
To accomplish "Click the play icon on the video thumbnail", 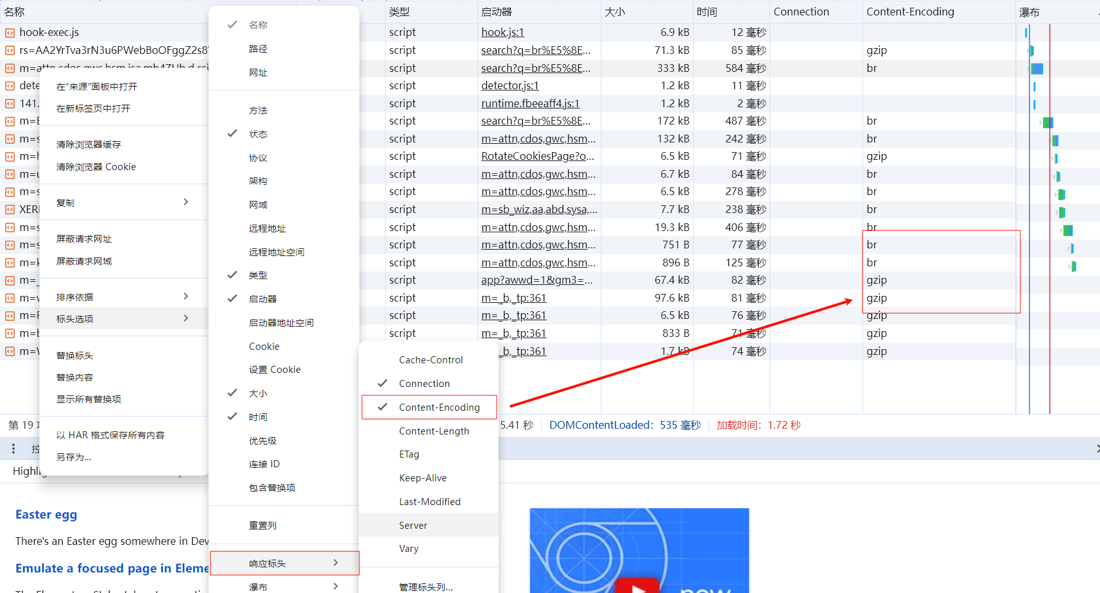I will click(637, 587).
